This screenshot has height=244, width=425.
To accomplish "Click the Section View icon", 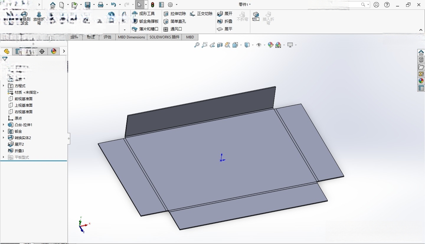I will click(220, 45).
